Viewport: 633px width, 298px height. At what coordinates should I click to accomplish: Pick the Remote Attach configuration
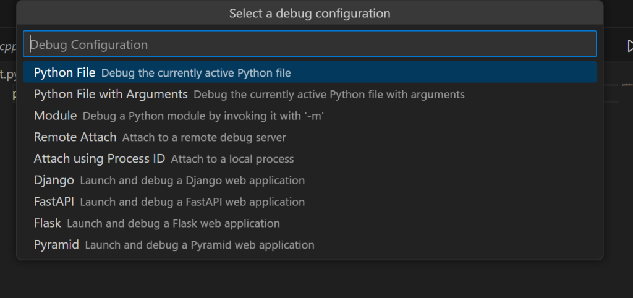[310, 137]
